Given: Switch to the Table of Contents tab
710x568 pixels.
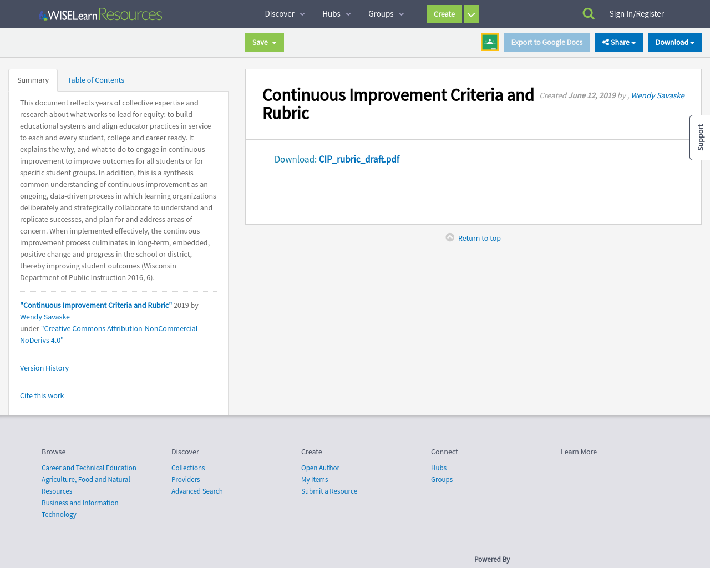Looking at the screenshot, I should coord(95,80).
